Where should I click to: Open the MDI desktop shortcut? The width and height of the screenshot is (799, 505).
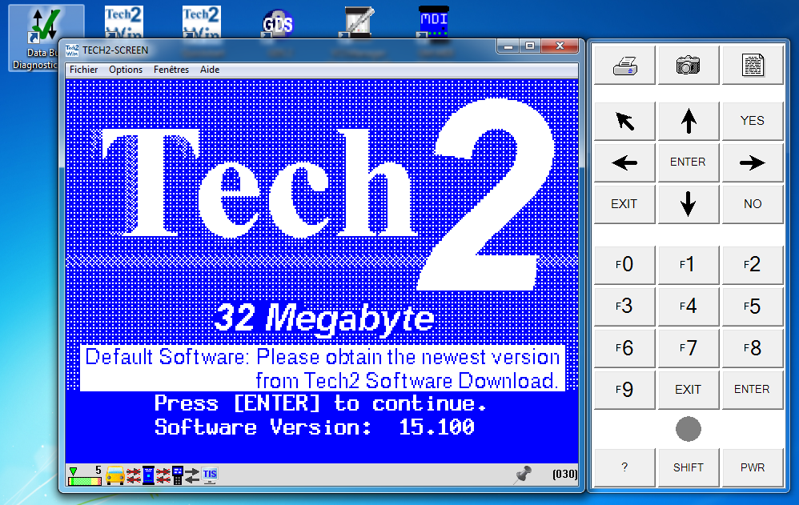pos(433,22)
